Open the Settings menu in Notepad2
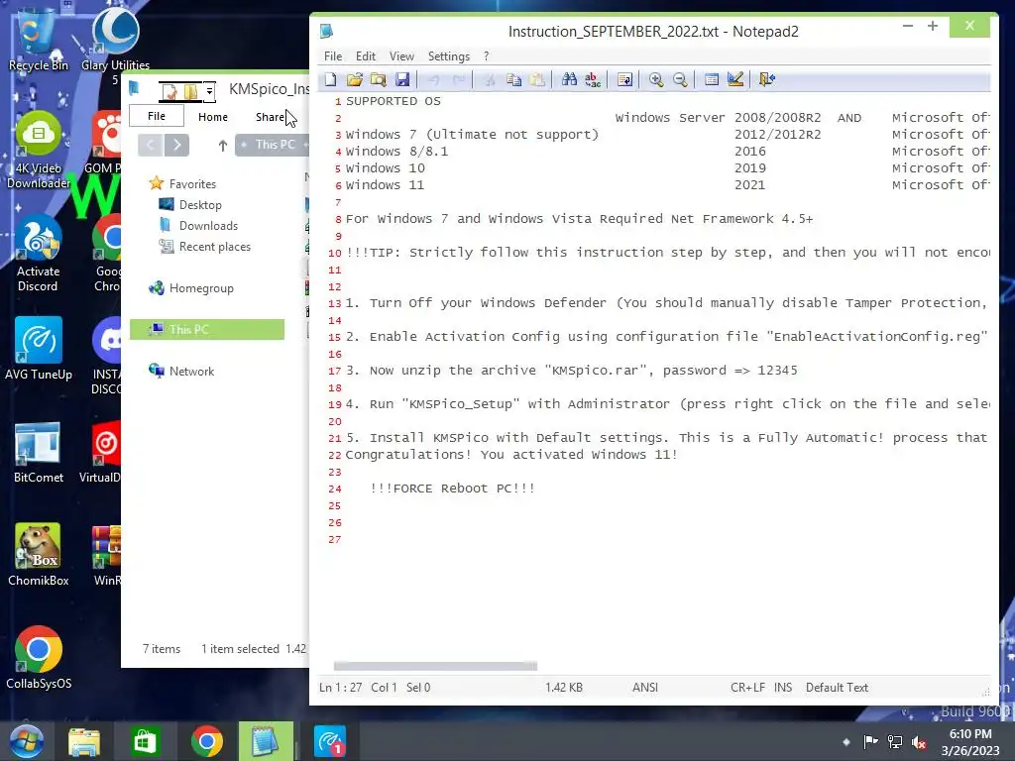This screenshot has height=761, width=1015. click(x=449, y=56)
